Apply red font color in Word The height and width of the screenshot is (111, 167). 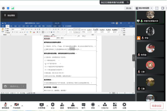[34, 32]
